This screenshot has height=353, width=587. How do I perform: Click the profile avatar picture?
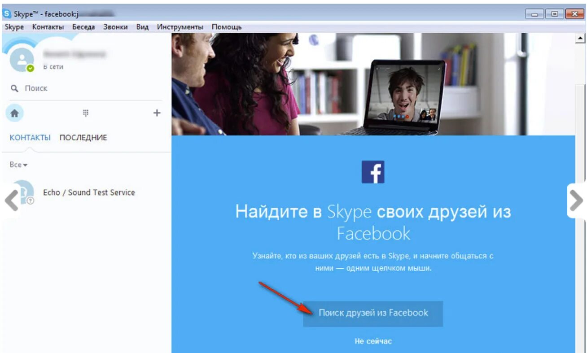22,59
